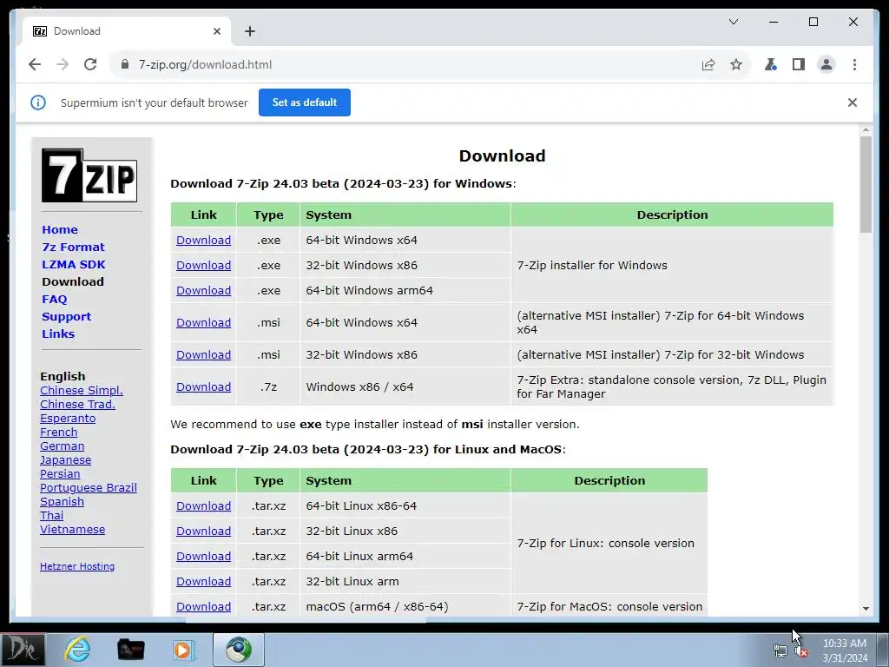Download .tar.xz for 64-bit Linux arm64
The width and height of the screenshot is (889, 667).
click(x=203, y=557)
